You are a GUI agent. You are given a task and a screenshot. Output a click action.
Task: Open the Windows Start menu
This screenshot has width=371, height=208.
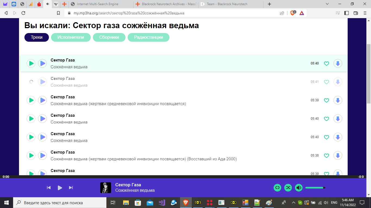pos(7,203)
